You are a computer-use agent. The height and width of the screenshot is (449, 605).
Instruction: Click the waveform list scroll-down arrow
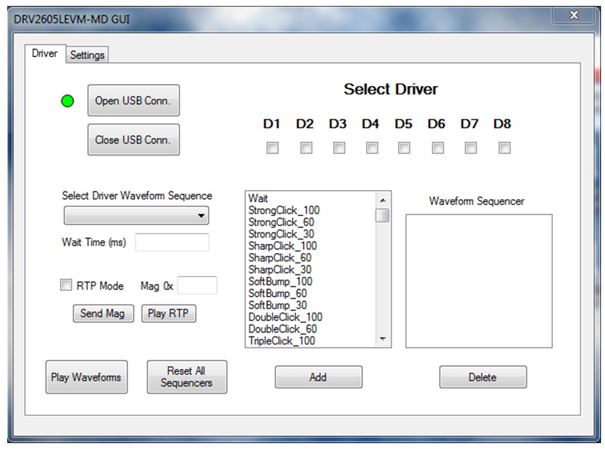pyautogui.click(x=383, y=339)
